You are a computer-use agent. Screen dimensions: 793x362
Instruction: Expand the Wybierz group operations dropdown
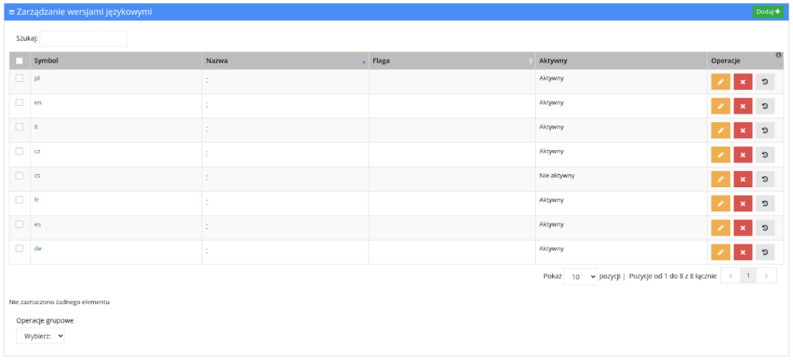(x=41, y=335)
